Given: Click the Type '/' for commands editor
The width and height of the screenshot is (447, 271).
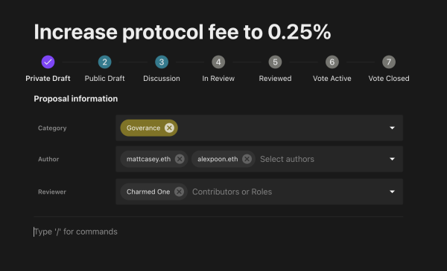Looking at the screenshot, I should coord(75,232).
